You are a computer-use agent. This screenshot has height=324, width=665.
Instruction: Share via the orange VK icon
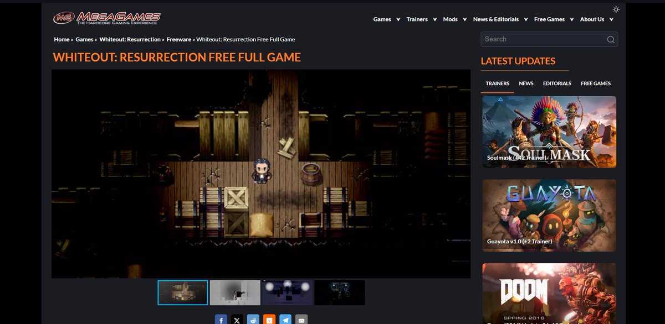point(269,320)
